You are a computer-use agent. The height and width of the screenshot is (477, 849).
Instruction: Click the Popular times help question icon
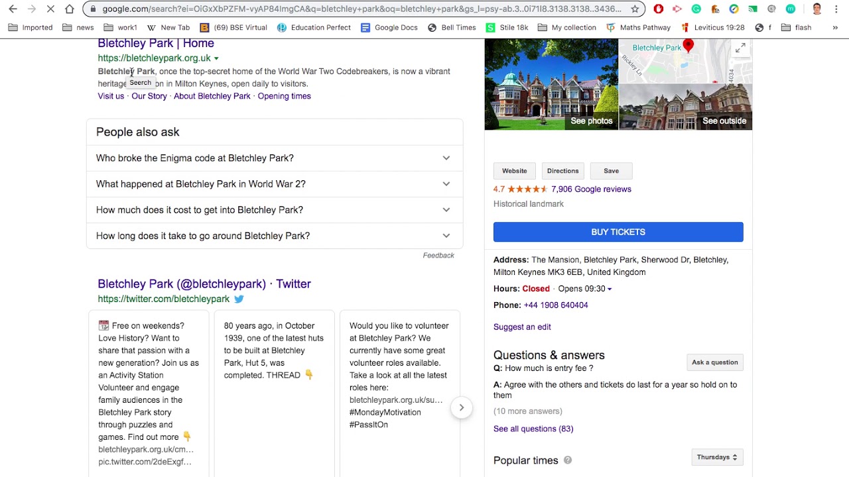point(568,460)
